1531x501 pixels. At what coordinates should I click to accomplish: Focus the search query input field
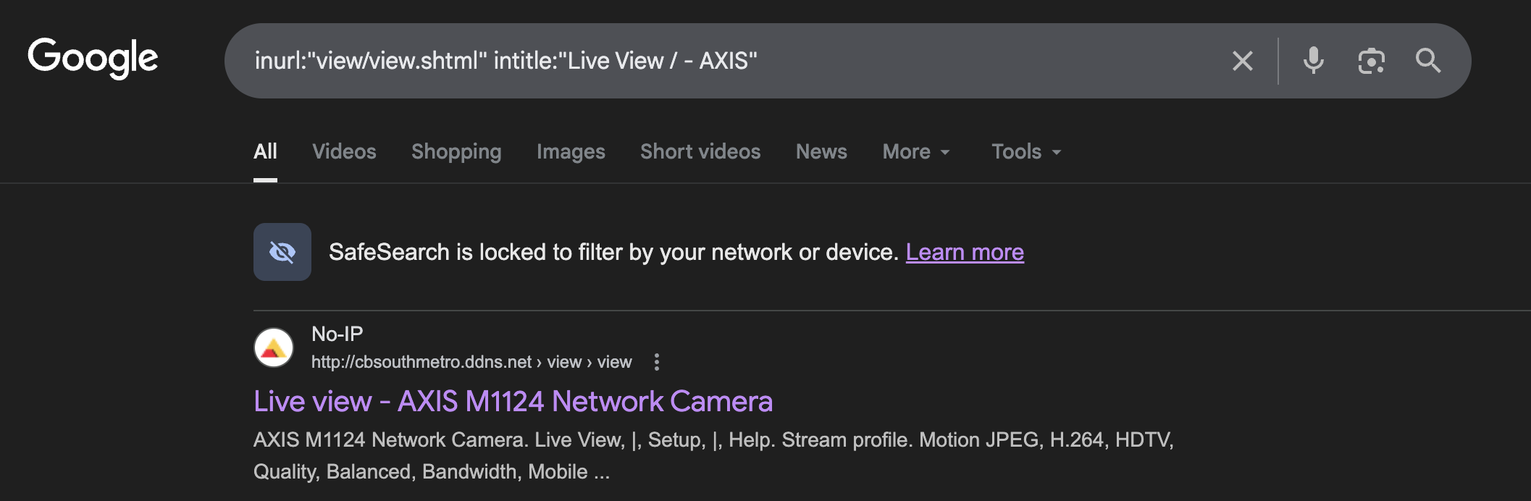pos(724,61)
